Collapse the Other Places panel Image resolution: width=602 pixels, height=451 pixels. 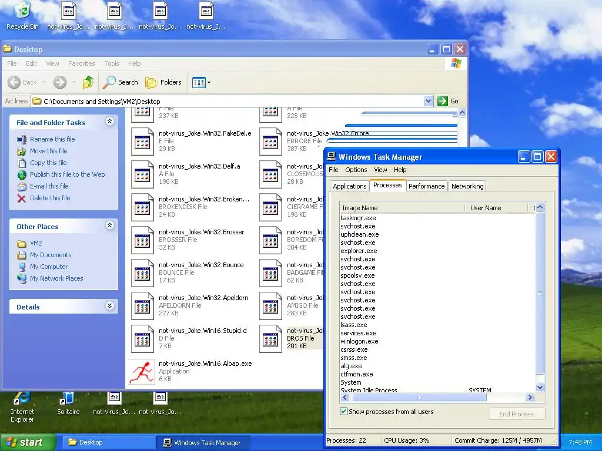tap(109, 225)
